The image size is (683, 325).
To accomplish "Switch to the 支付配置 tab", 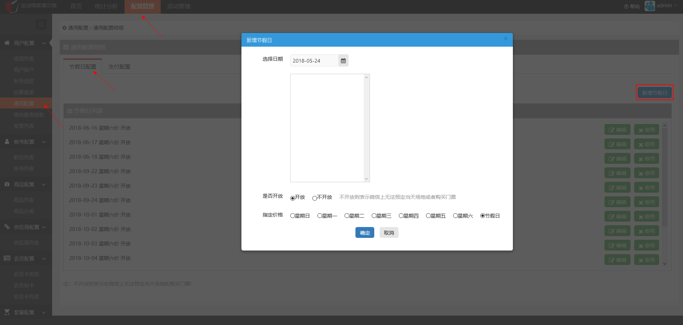I will click(119, 67).
